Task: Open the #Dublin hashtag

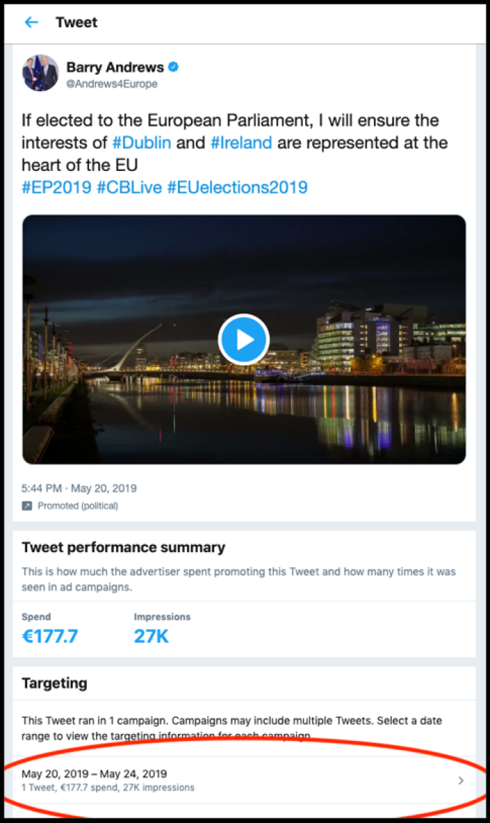Action: point(141,143)
